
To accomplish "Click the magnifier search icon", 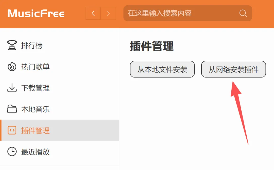I will coord(243,13).
